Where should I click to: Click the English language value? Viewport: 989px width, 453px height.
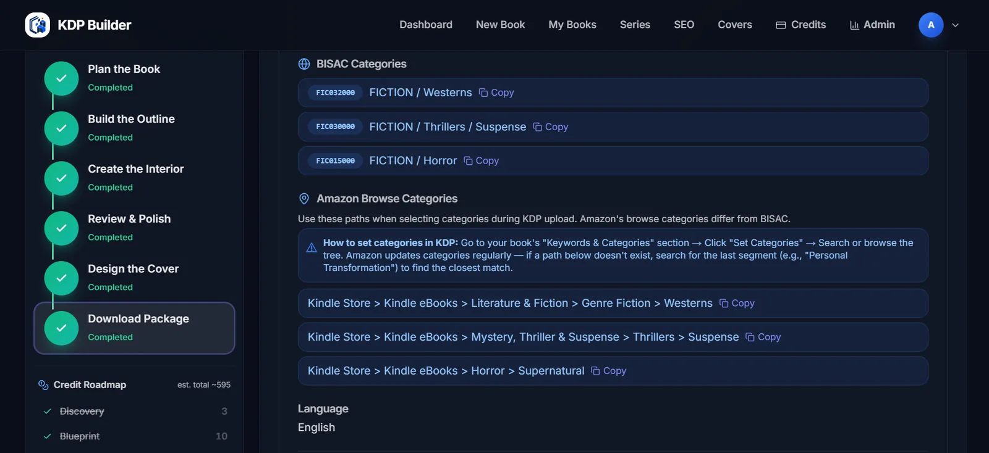316,427
